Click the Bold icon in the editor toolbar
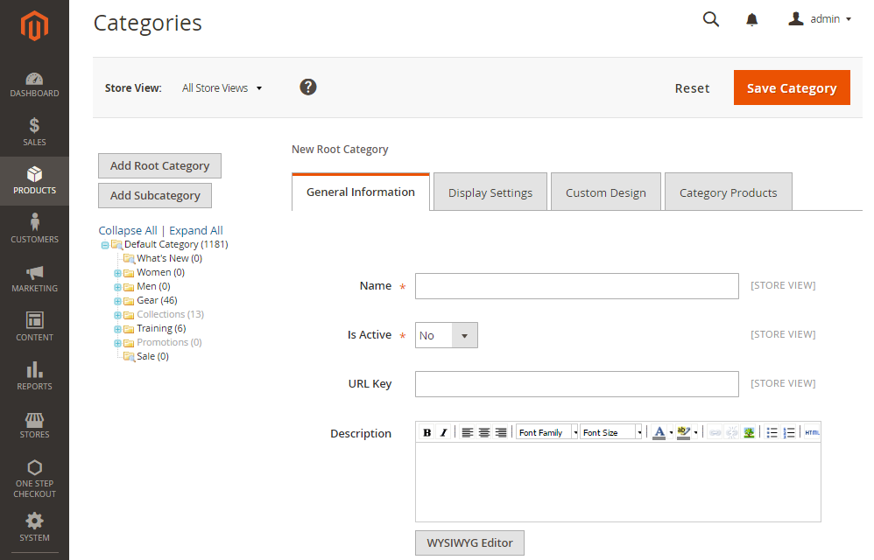The width and height of the screenshot is (874, 560). tap(427, 432)
